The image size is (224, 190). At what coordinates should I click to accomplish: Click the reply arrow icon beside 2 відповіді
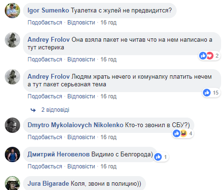pos(33,110)
